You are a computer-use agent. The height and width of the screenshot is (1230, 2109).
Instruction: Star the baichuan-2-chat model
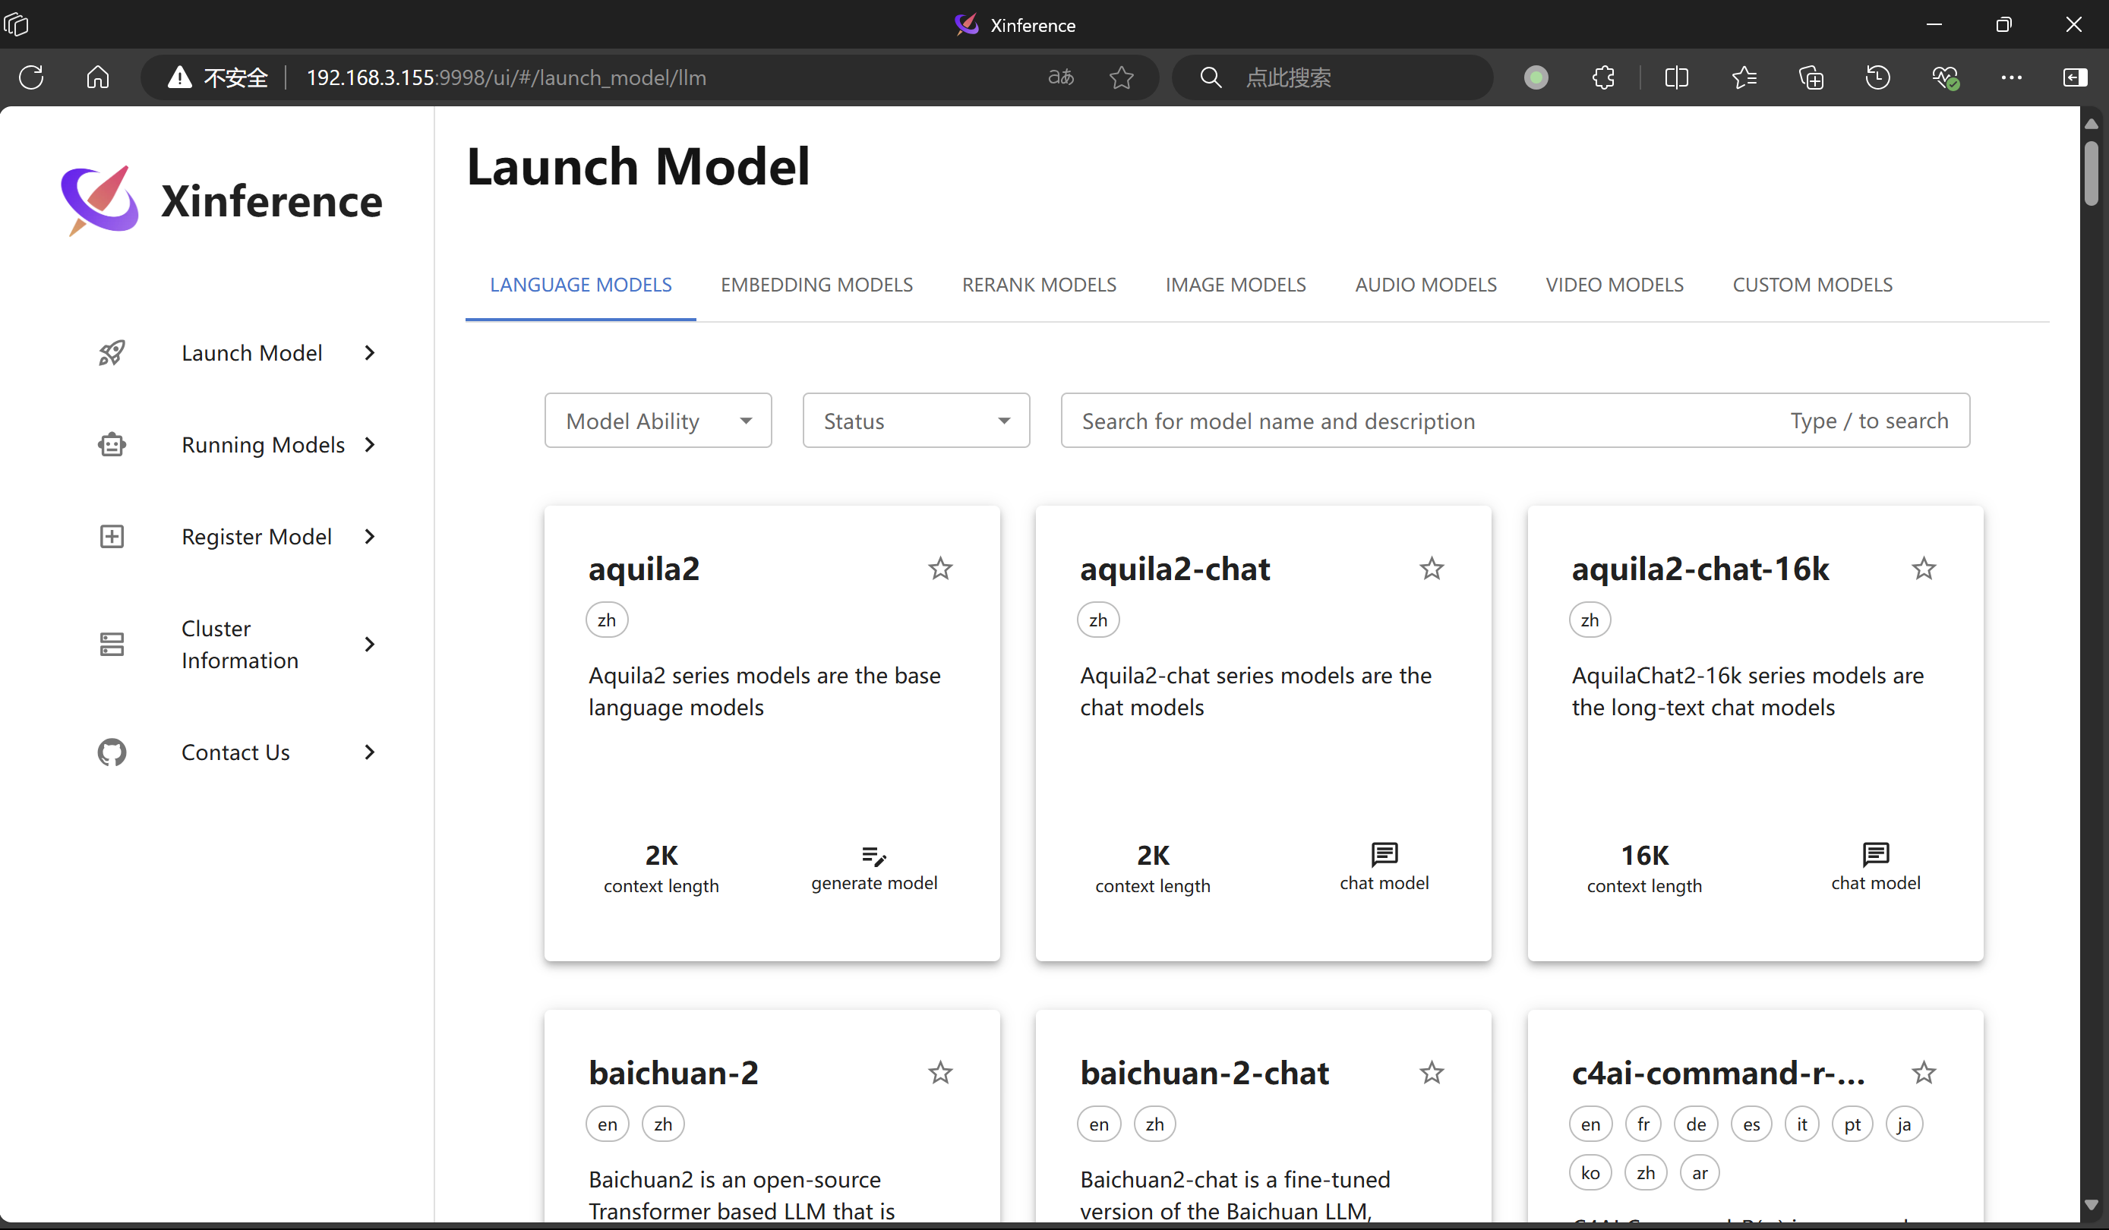click(x=1431, y=1073)
